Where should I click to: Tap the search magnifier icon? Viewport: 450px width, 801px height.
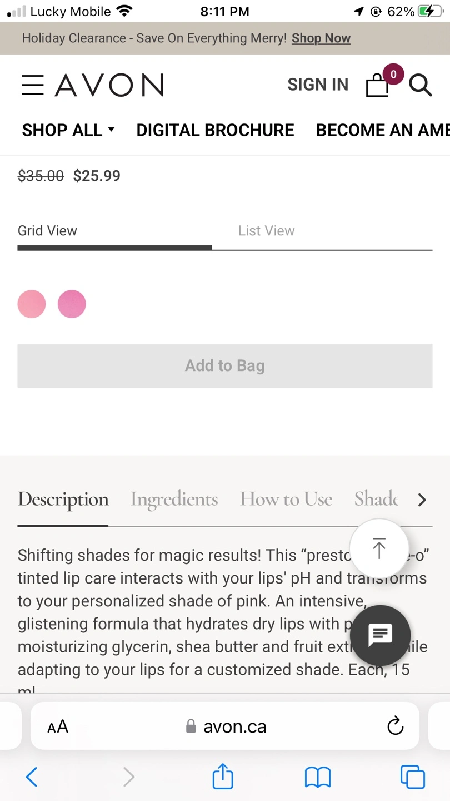[421, 85]
